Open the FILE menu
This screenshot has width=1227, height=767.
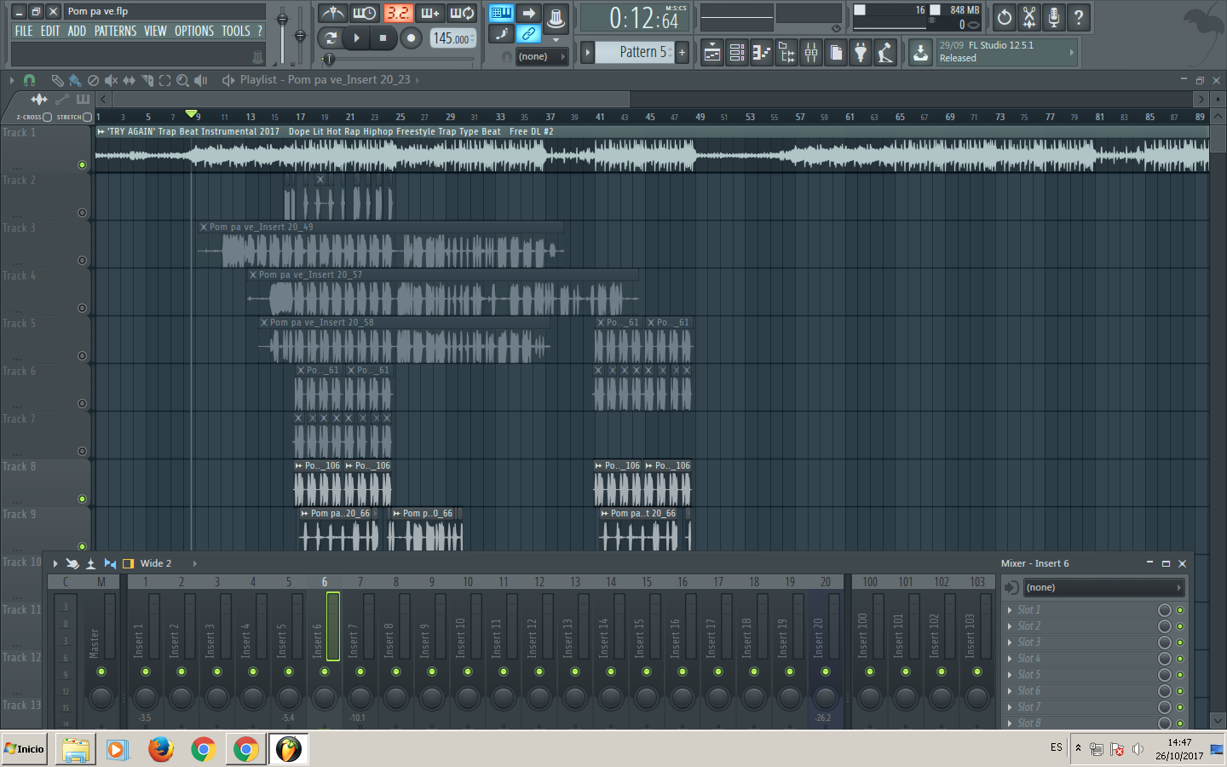click(x=23, y=30)
